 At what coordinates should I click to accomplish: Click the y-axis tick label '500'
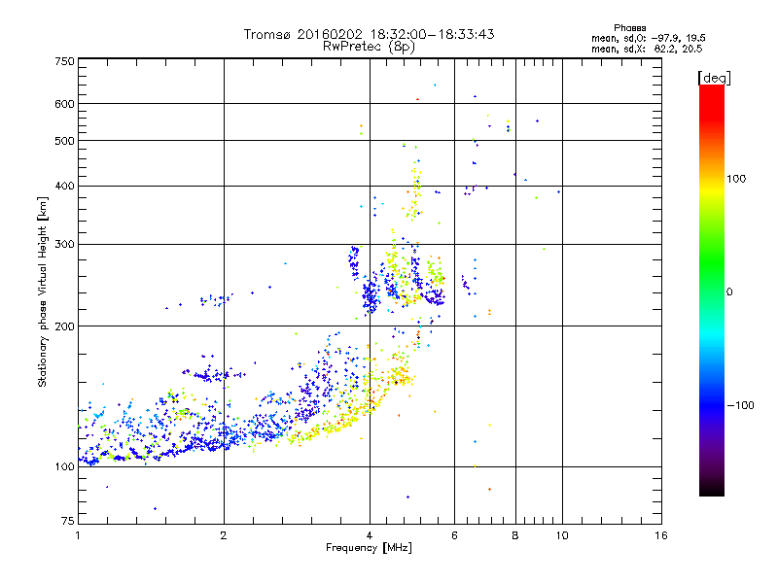(x=64, y=141)
